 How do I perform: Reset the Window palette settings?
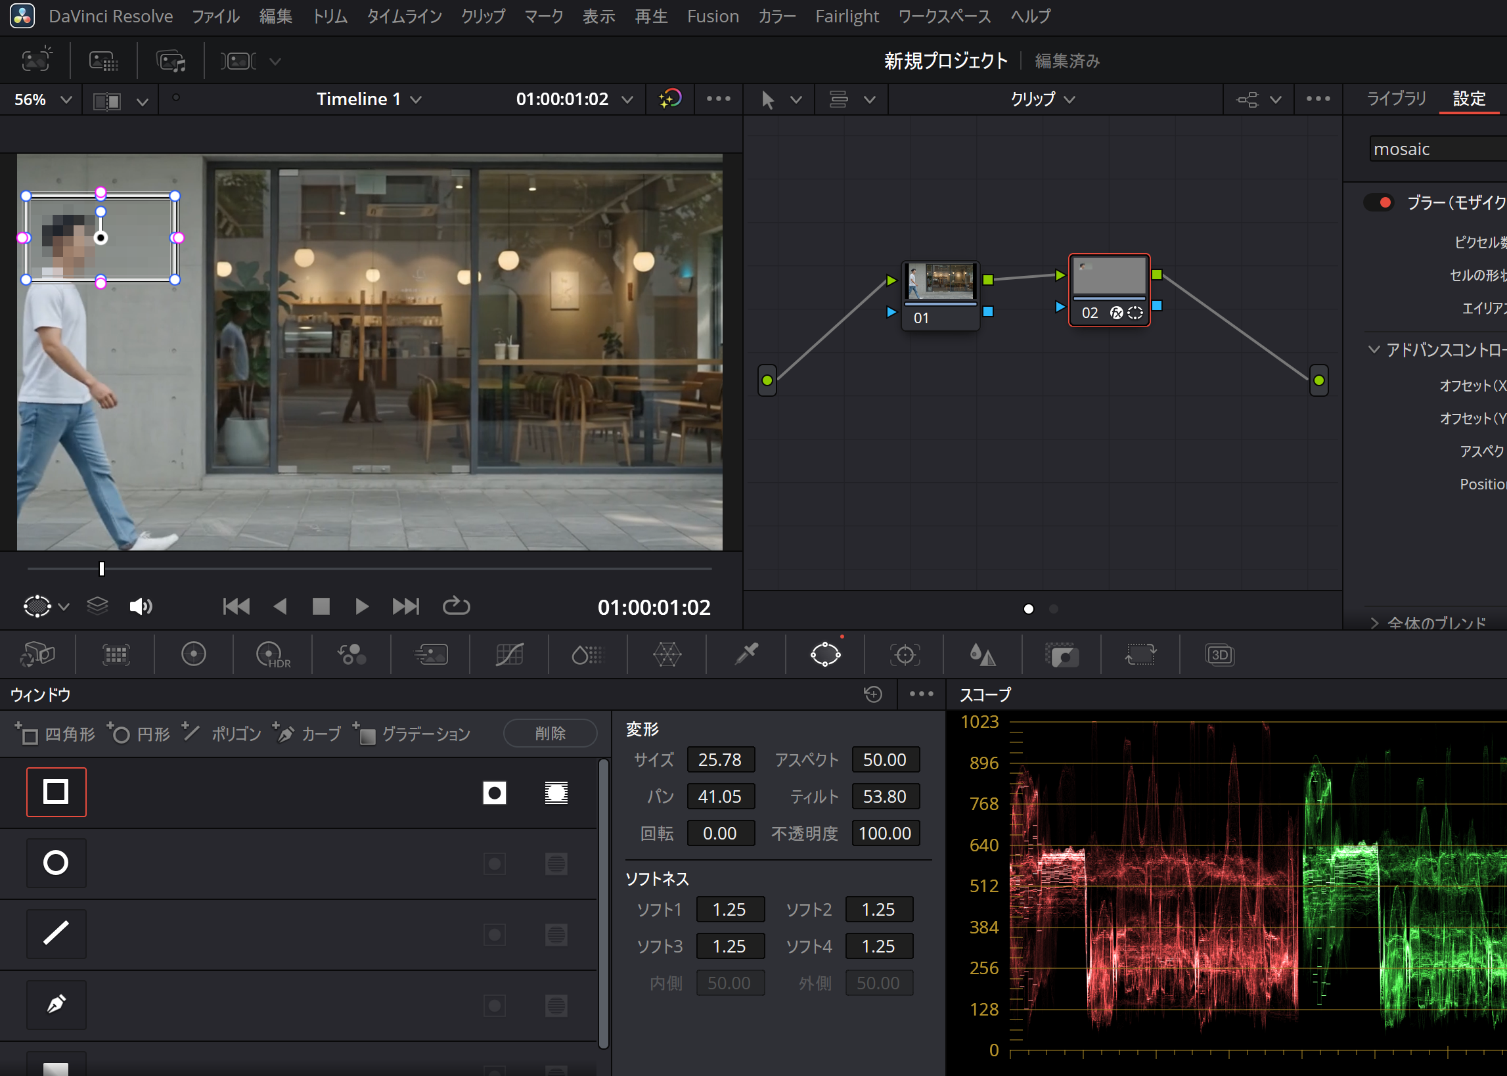pos(873,694)
